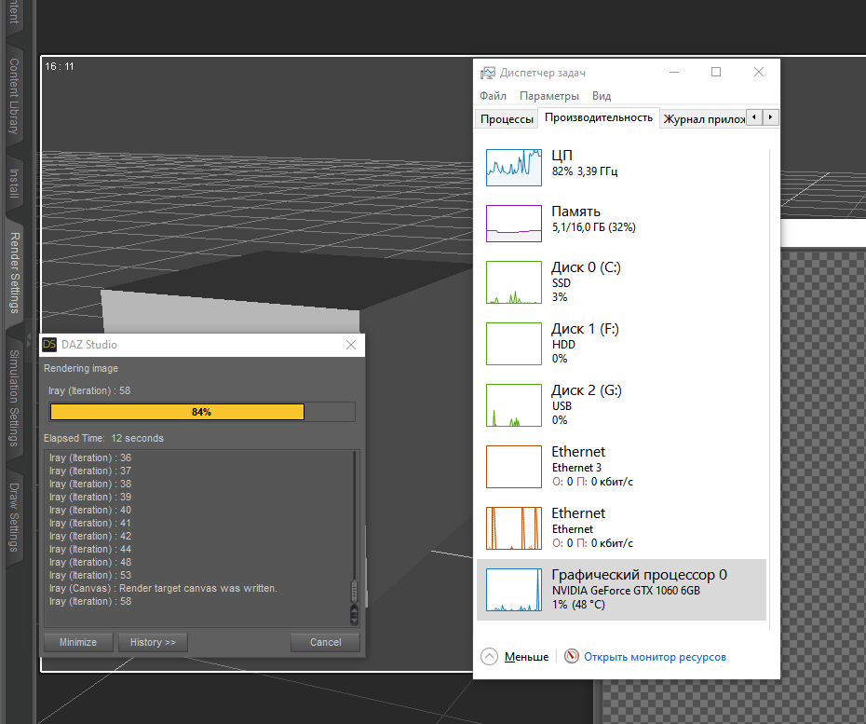Open the Файл menu in Task Manager
The image size is (866, 724).
[x=493, y=96]
